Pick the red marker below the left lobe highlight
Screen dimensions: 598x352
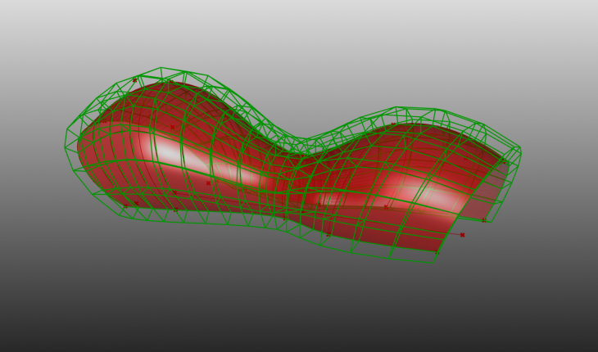pos(208,183)
